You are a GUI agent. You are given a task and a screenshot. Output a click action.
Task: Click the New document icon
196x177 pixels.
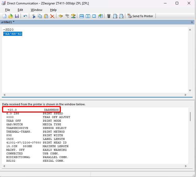[x=4, y=16]
